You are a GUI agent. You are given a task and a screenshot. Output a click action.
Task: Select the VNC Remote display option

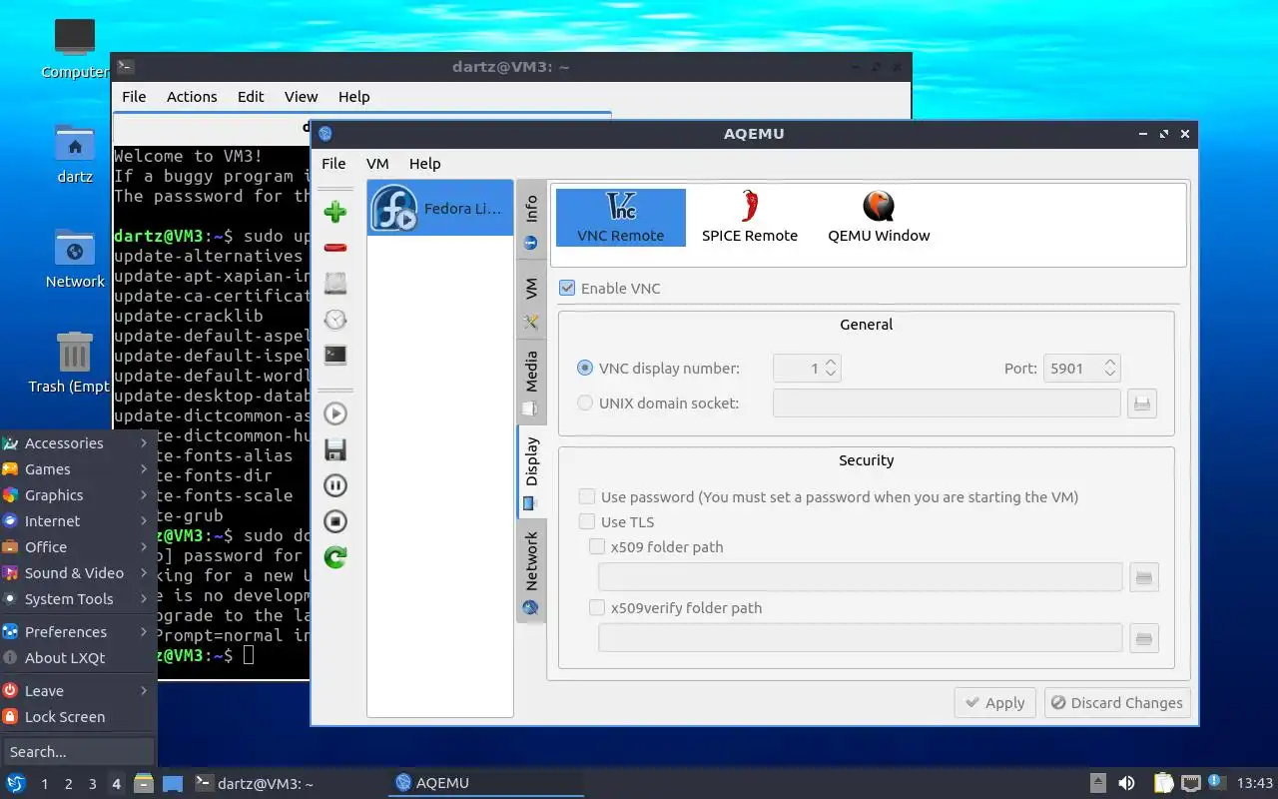(621, 218)
